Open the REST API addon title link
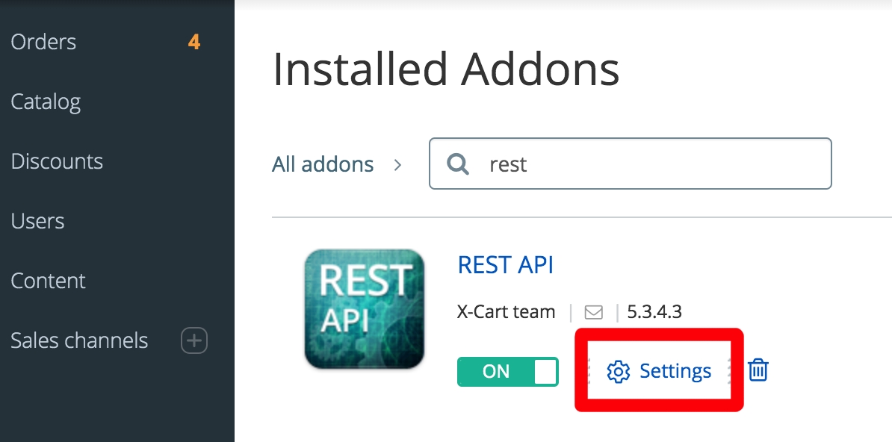The image size is (892, 442). tap(505, 265)
